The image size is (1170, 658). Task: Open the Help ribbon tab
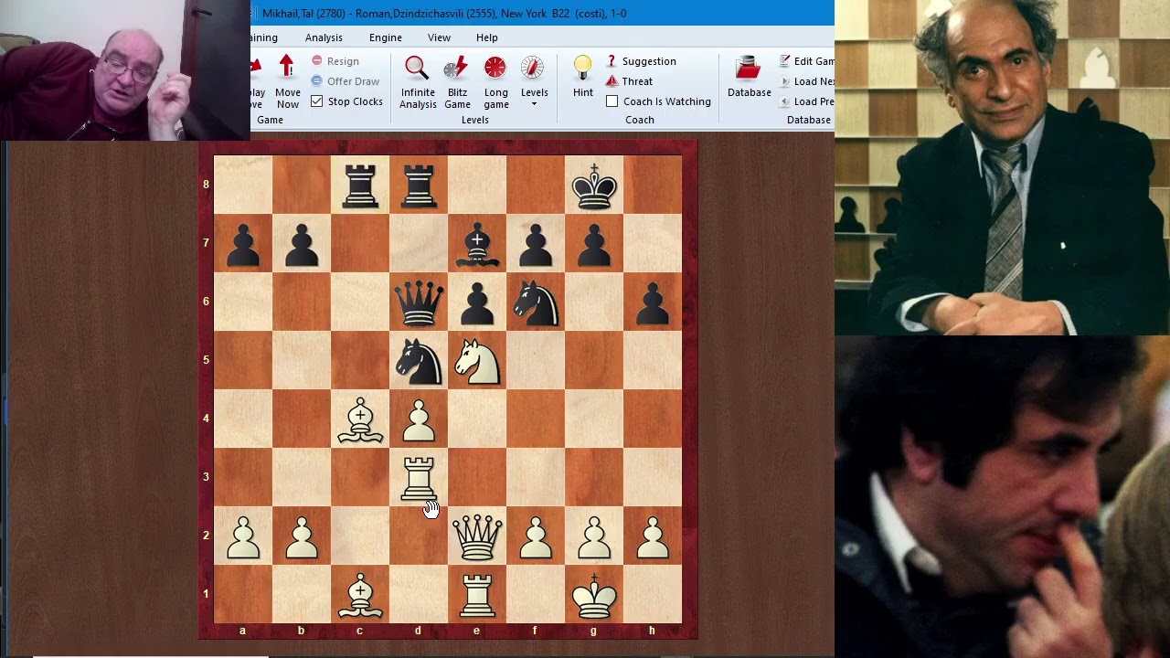click(487, 37)
